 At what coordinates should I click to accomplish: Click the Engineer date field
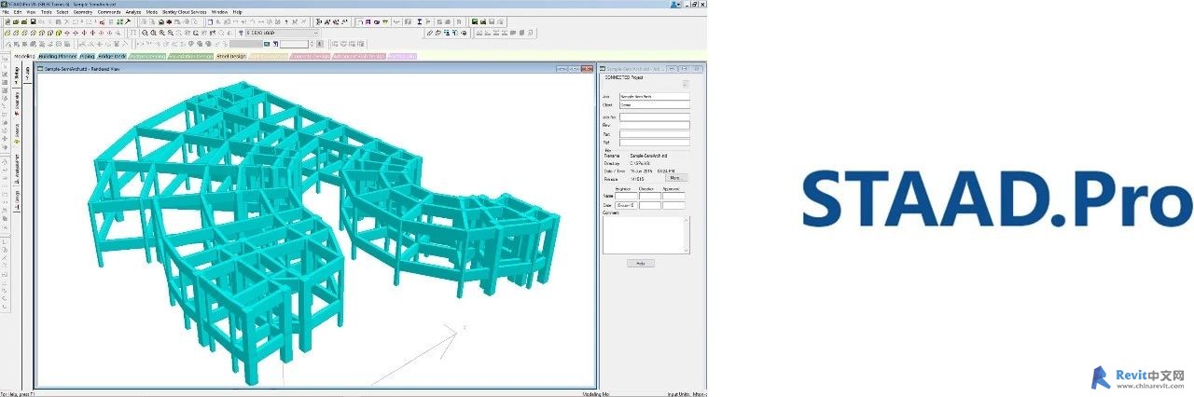pos(626,205)
